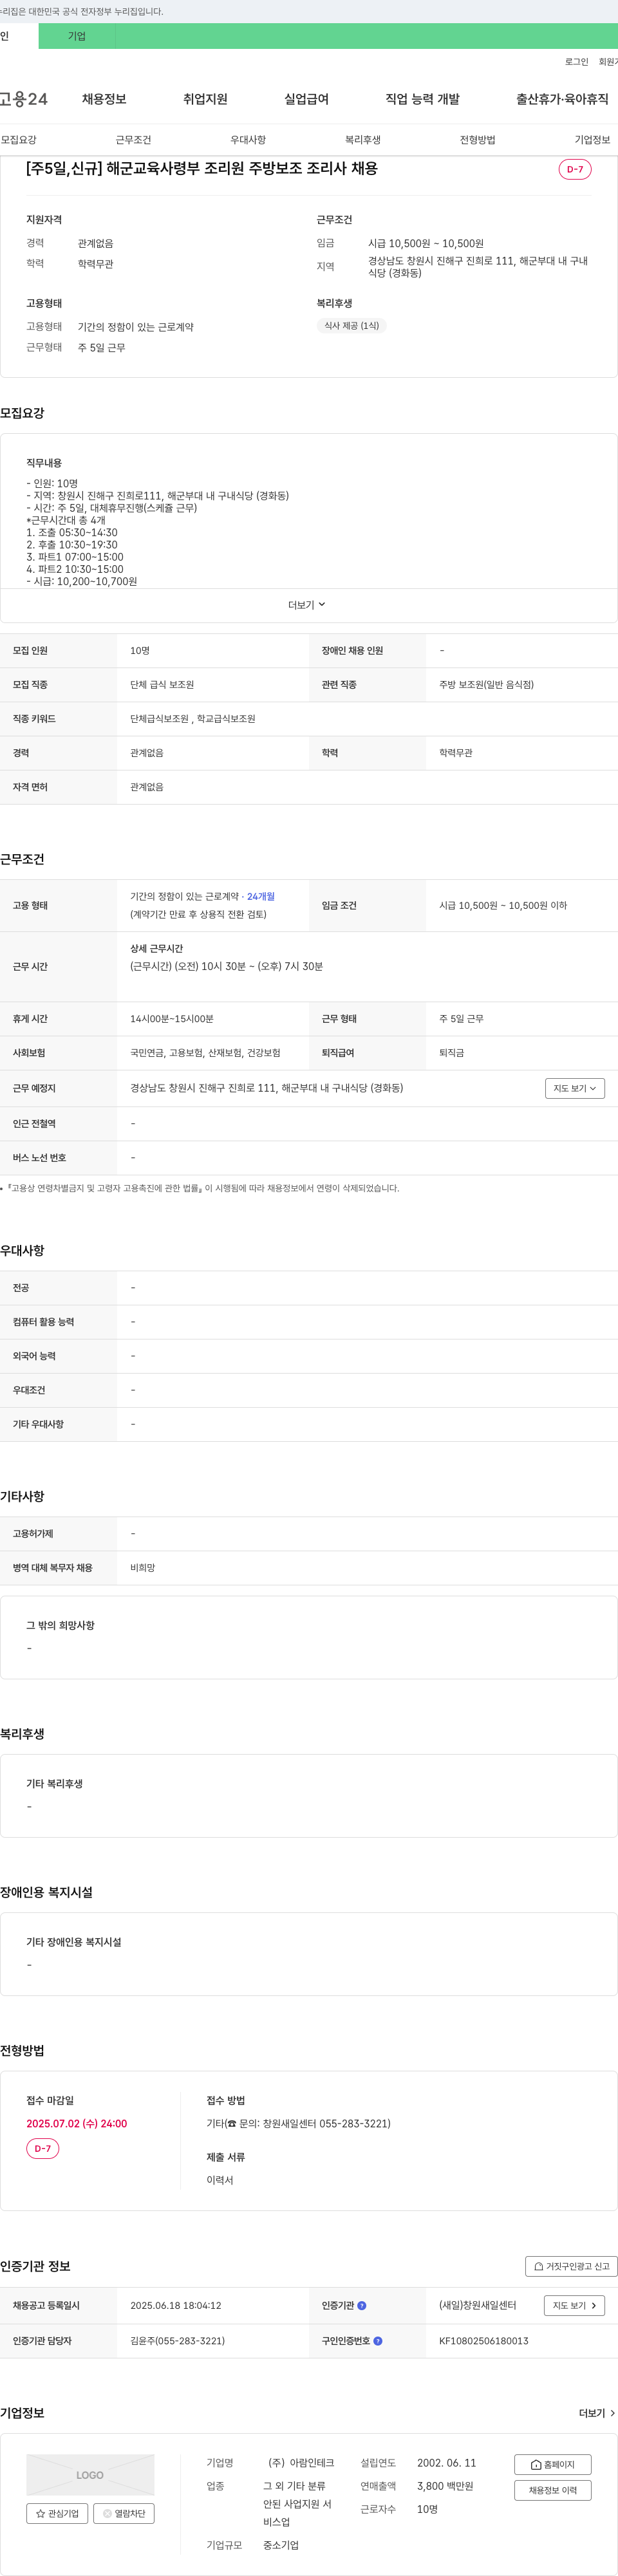The image size is (618, 2576).
Task: Click the 로그인 link
Action: pyautogui.click(x=576, y=62)
